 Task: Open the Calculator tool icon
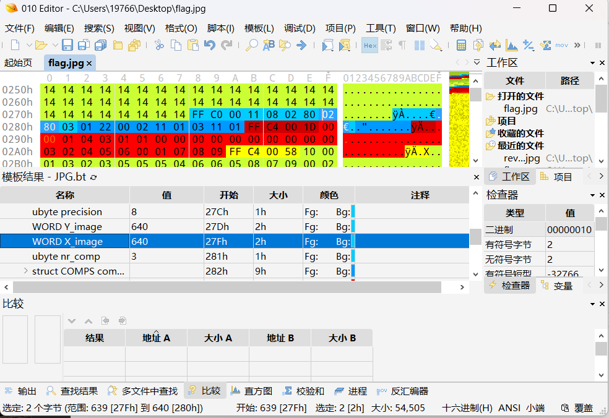pos(461,45)
